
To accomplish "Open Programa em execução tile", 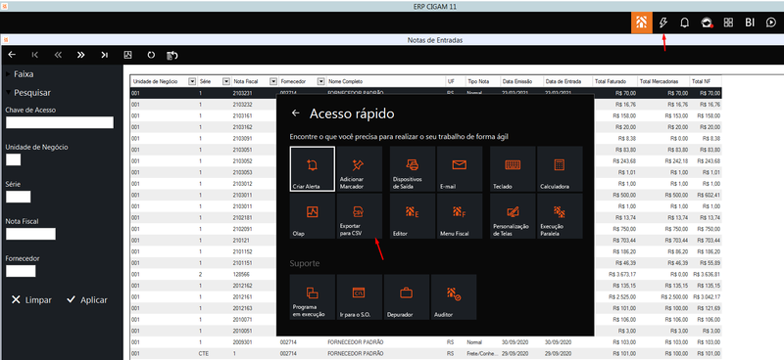I will (313, 297).
